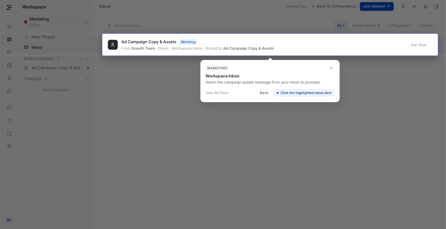Select the All 1 filter tab
This screenshot has width=446, height=229.
pyautogui.click(x=340, y=26)
